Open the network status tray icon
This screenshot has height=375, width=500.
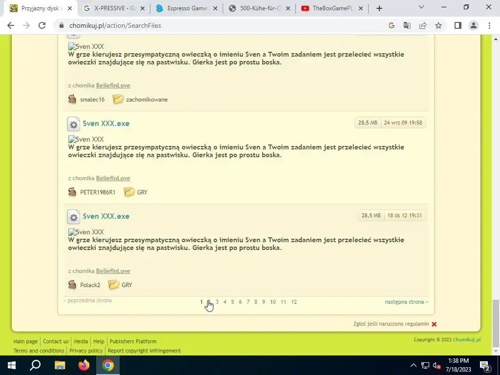point(425,365)
